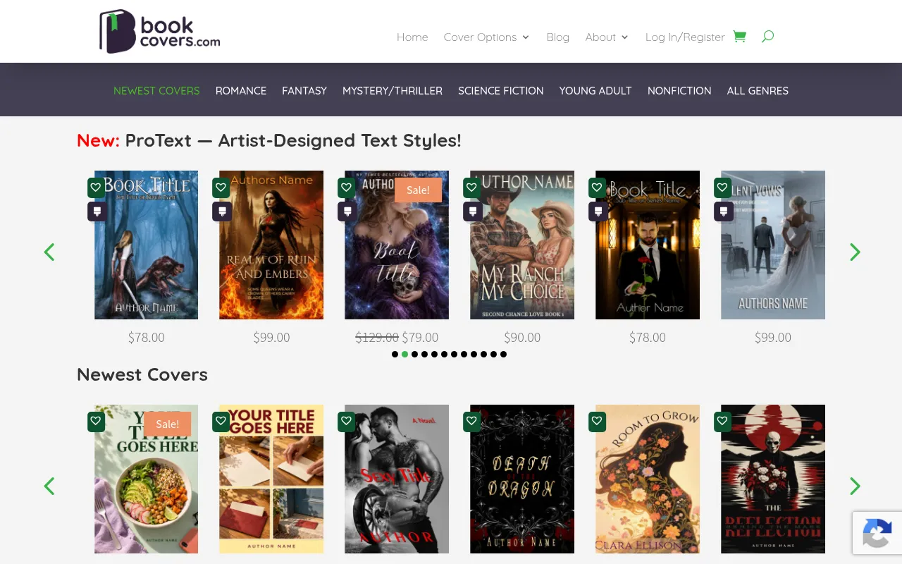Screen dimensions: 902x564
Task: Jump to last carousel pagination dot
Action: point(503,355)
